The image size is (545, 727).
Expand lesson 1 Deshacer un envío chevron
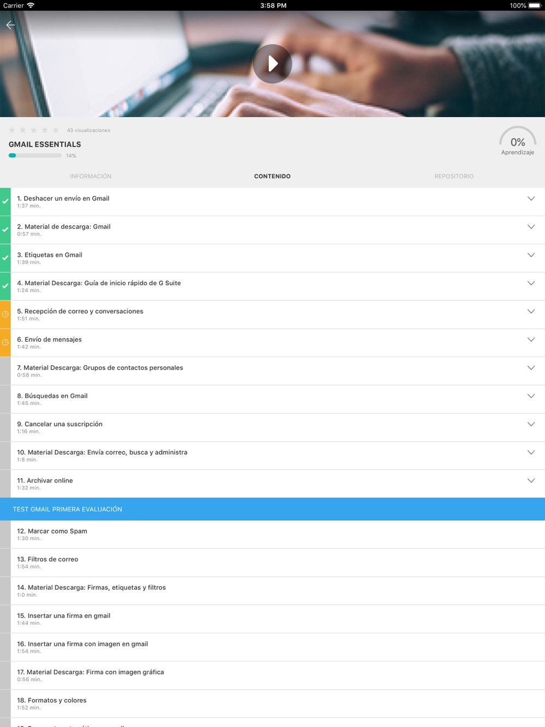pyautogui.click(x=531, y=198)
